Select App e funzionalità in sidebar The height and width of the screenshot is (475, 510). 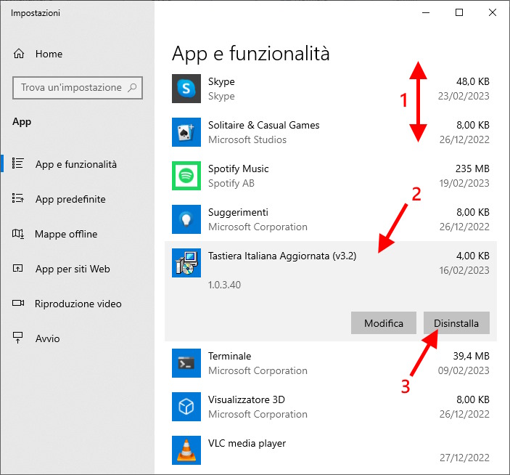[76, 164]
